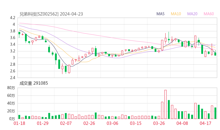Click the 3.2 price axis label

pyautogui.click(x=12, y=51)
